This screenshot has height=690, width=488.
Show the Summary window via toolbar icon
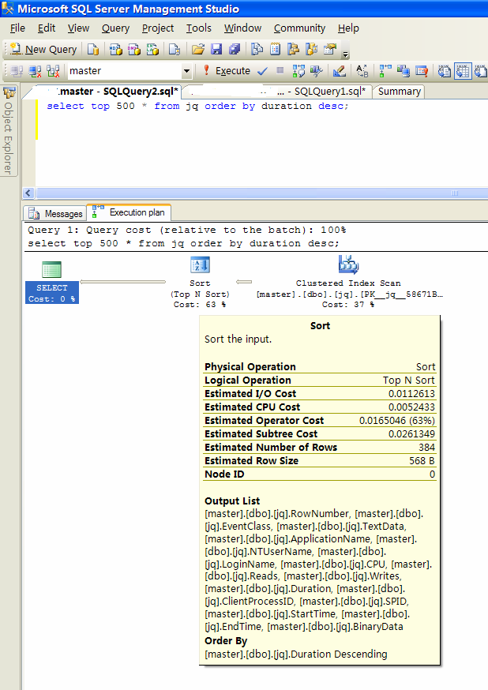[x=275, y=49]
